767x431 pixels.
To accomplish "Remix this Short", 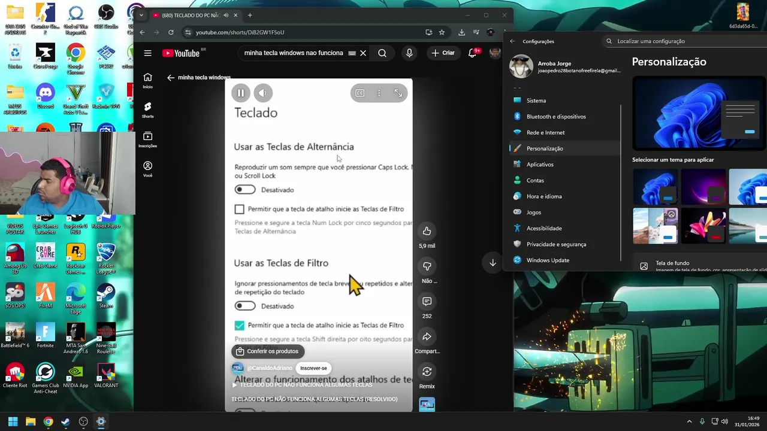I will coord(427,372).
